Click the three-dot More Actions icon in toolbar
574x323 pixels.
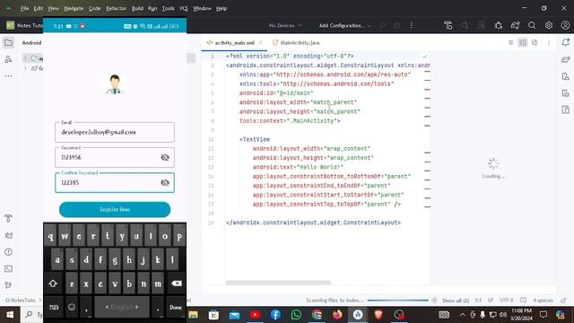tap(411, 25)
